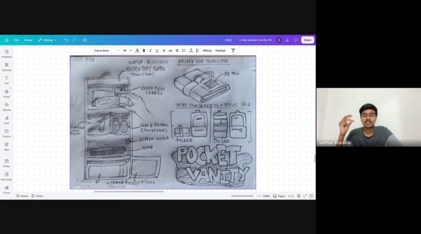421x234 pixels.
Task: Toggle italic formatting
Action: (x=150, y=51)
